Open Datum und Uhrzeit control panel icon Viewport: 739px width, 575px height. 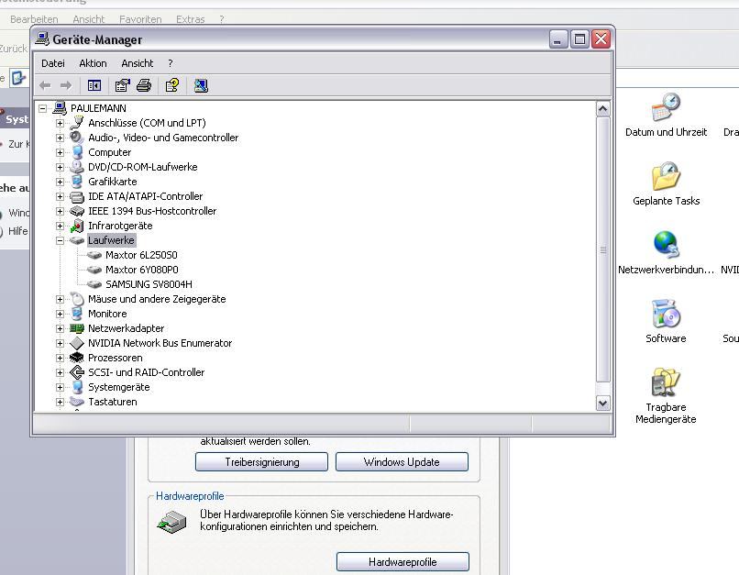[666, 107]
